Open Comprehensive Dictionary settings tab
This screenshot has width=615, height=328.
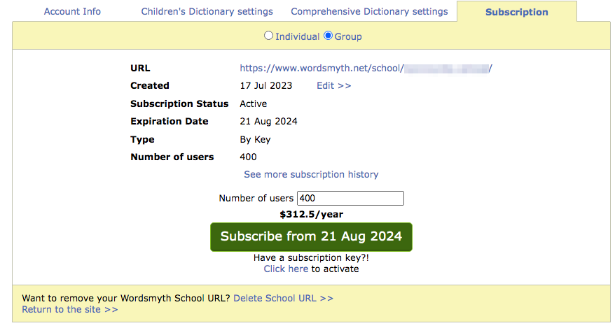369,12
